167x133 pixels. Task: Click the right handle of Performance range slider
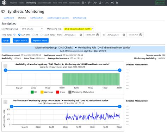pos(119,106)
